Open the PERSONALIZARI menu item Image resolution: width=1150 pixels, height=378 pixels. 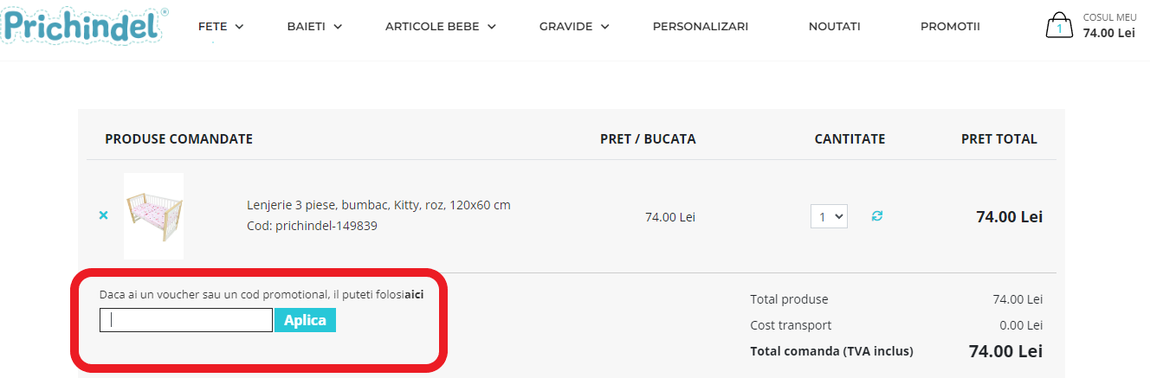pyautogui.click(x=700, y=27)
